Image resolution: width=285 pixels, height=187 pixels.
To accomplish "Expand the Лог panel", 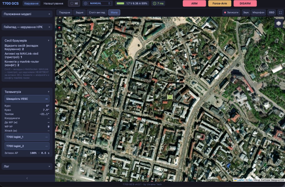I will pyautogui.click(x=27, y=166).
